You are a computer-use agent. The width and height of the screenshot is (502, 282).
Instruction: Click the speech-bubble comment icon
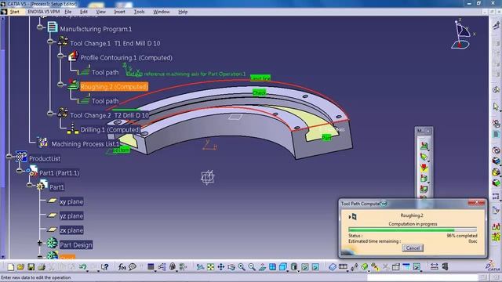coord(133,266)
